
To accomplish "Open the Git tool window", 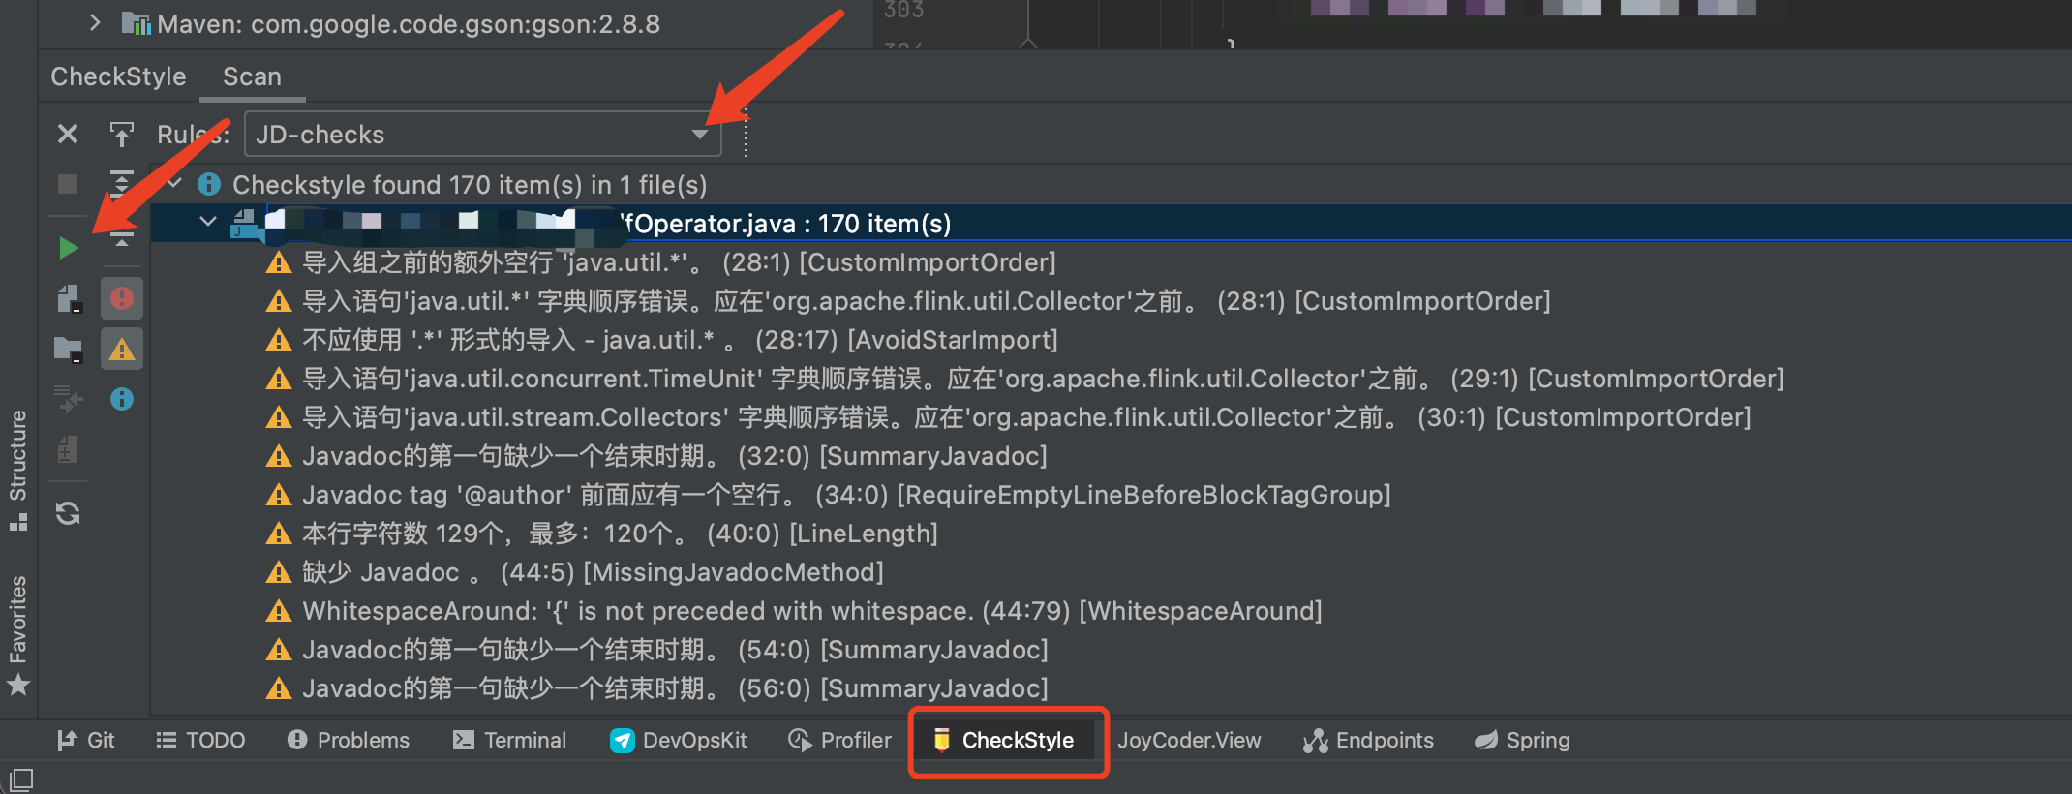I will [87, 740].
